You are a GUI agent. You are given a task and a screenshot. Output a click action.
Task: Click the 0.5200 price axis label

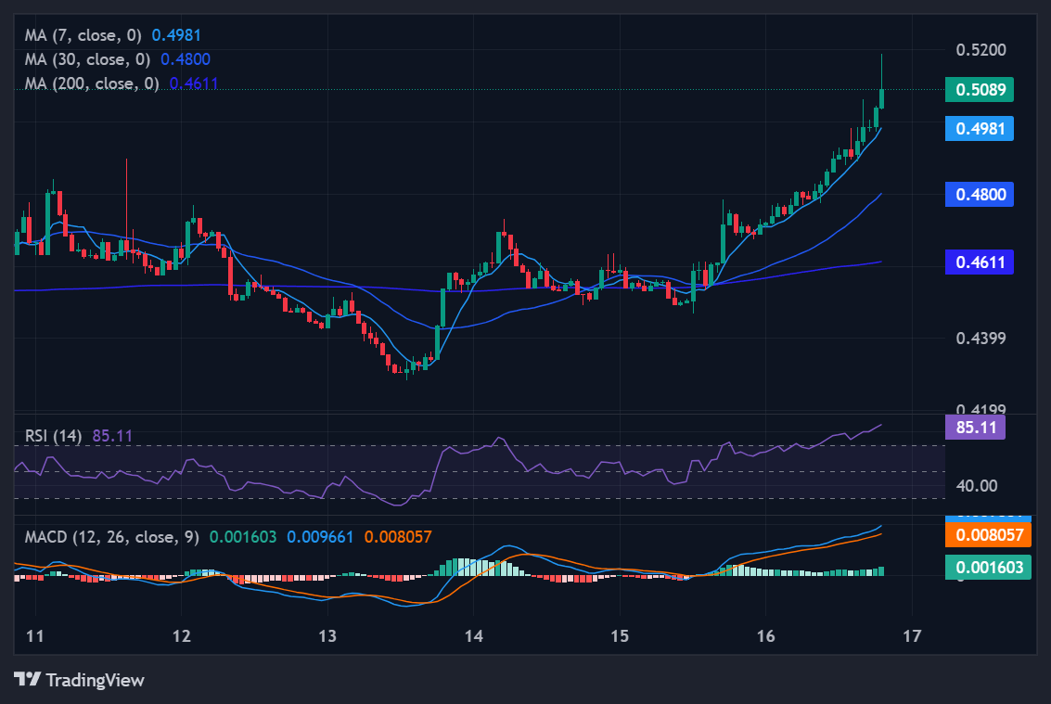979,49
